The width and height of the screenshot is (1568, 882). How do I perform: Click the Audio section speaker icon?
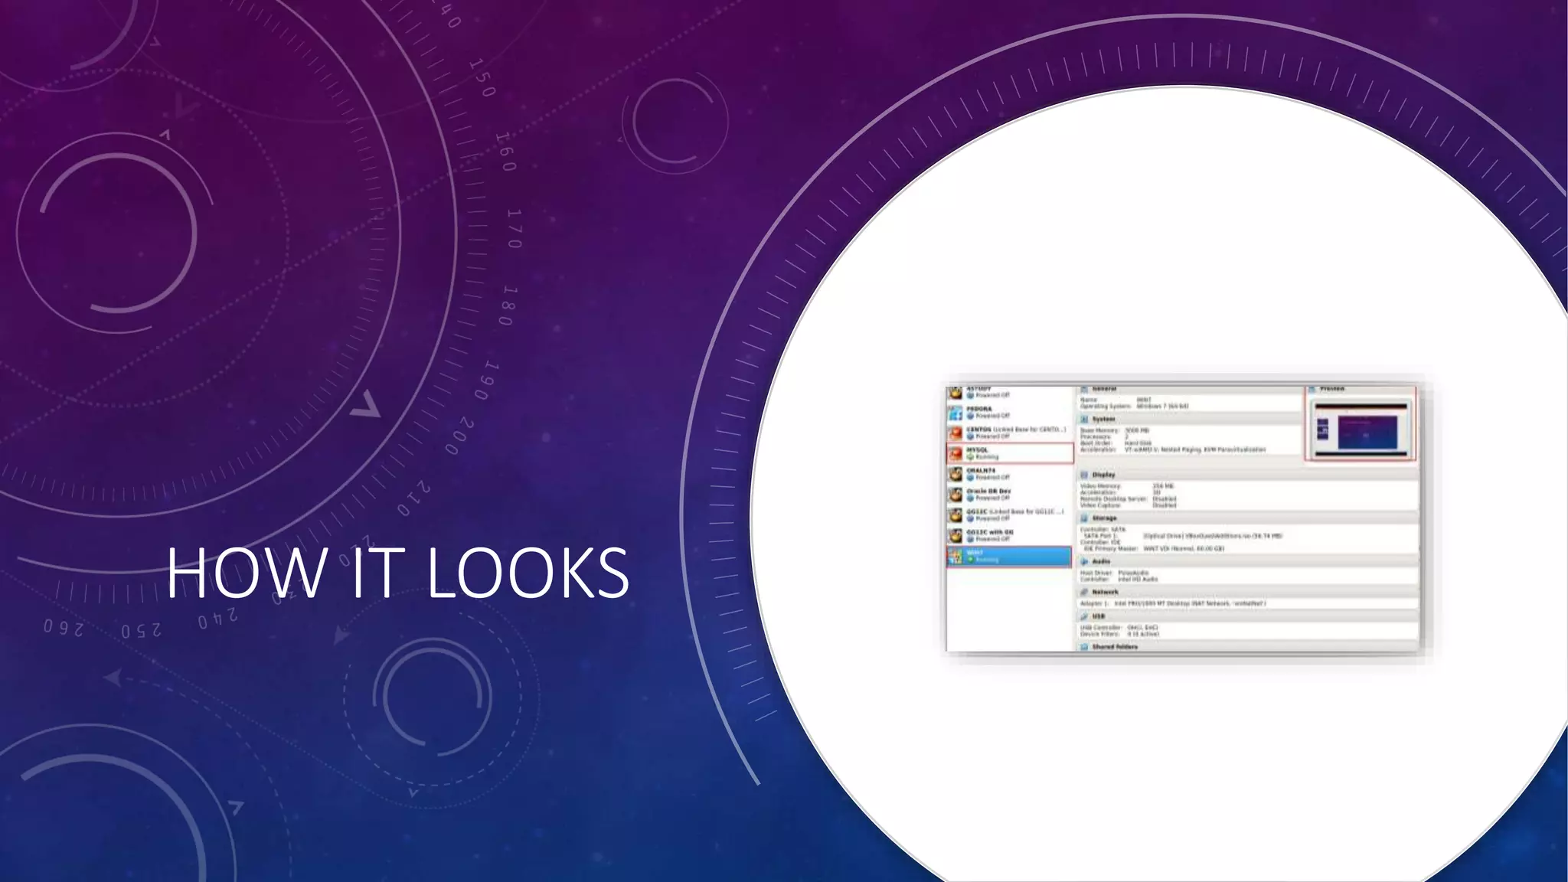[1084, 561]
